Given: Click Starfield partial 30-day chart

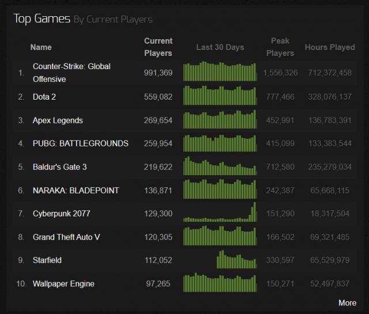Looking at the screenshot, I should click(x=237, y=259).
